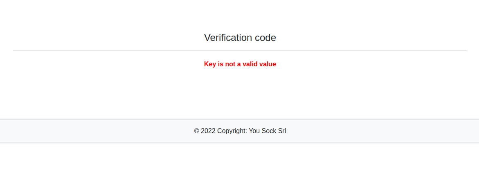
Task: Click the word "valid" in the red error
Action: pyautogui.click(x=250, y=64)
